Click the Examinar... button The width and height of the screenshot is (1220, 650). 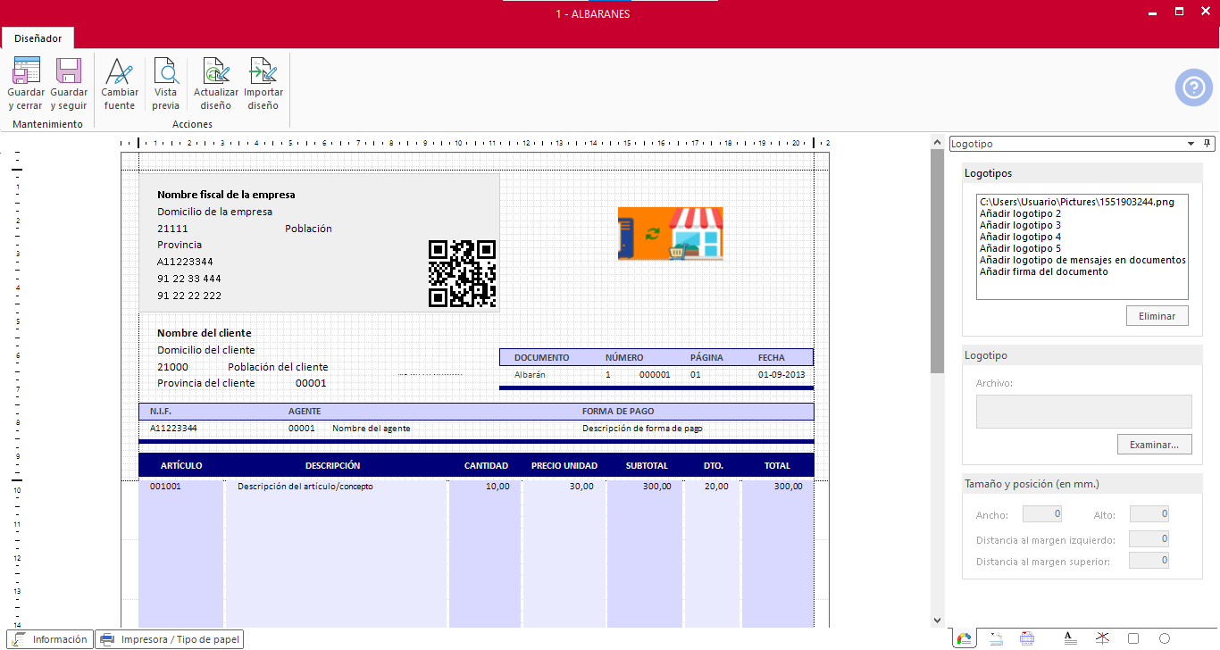[1154, 444]
